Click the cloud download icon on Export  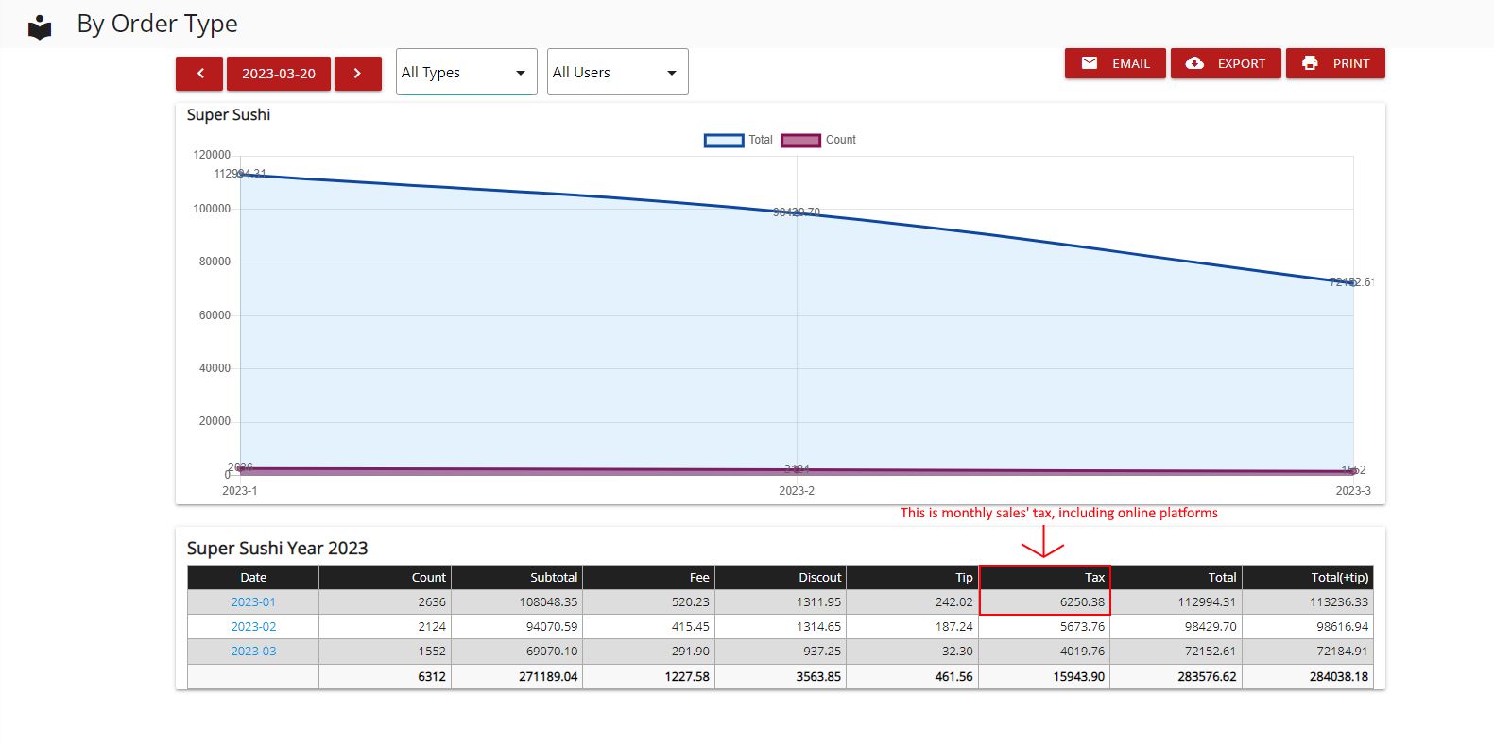tap(1194, 63)
